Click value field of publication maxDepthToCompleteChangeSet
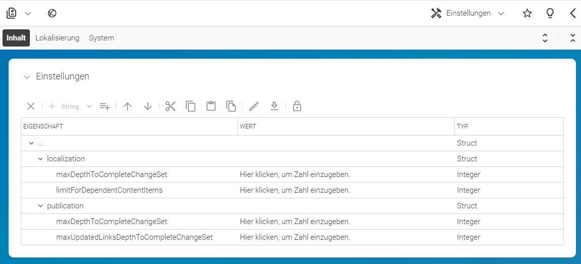This screenshot has width=581, height=264. [x=346, y=222]
